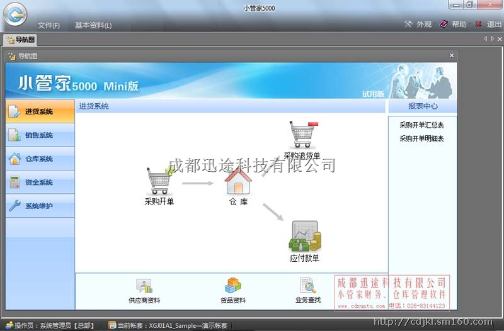Viewport: 504px width, 331px height.
Task: Open the 文件(F) menu
Action: 49,25
